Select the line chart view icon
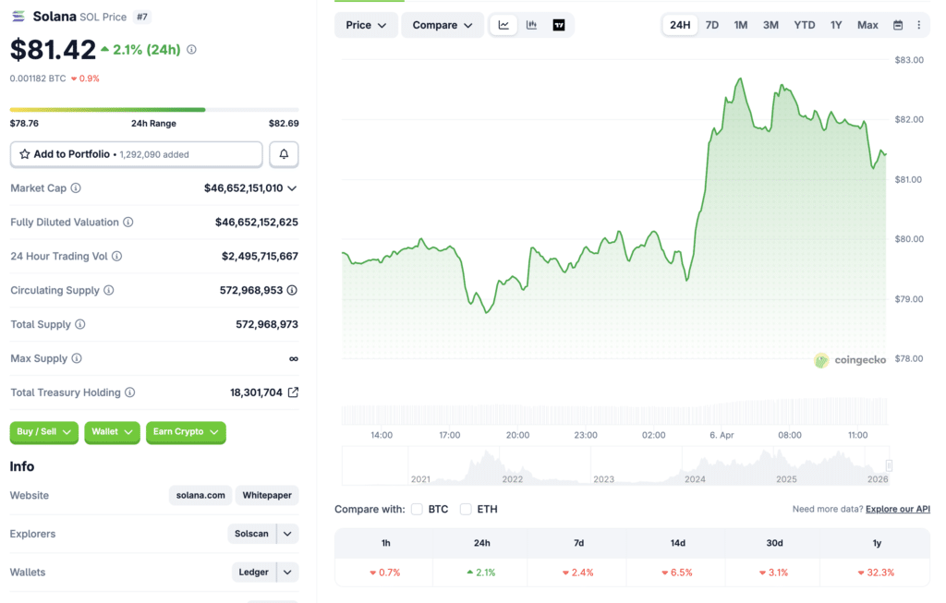The height and width of the screenshot is (603, 946). [x=503, y=25]
